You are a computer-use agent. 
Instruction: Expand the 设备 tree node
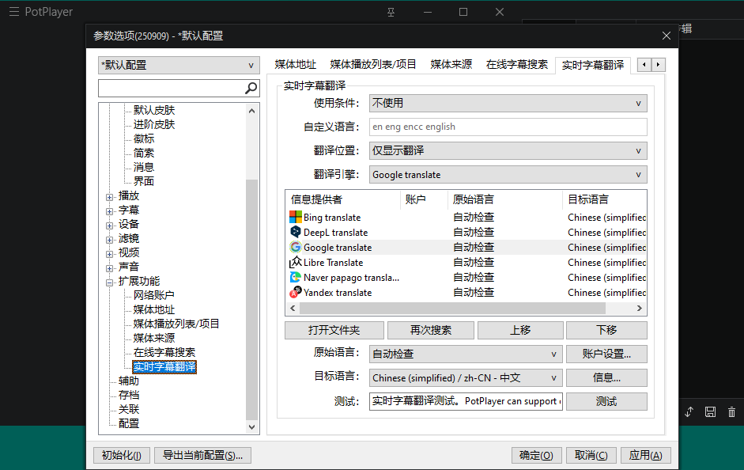[x=110, y=226]
